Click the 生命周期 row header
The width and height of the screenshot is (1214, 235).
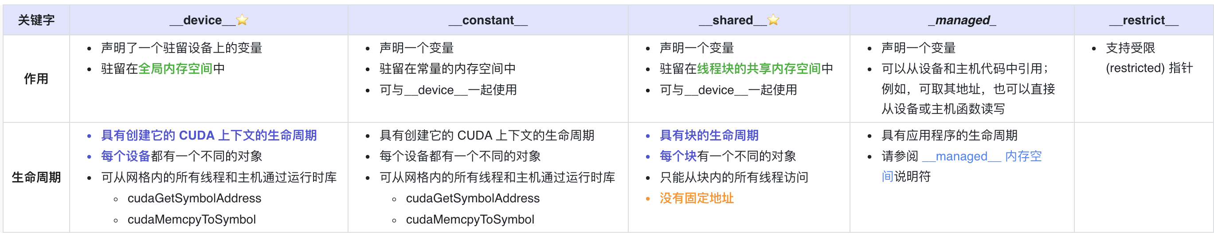36,177
